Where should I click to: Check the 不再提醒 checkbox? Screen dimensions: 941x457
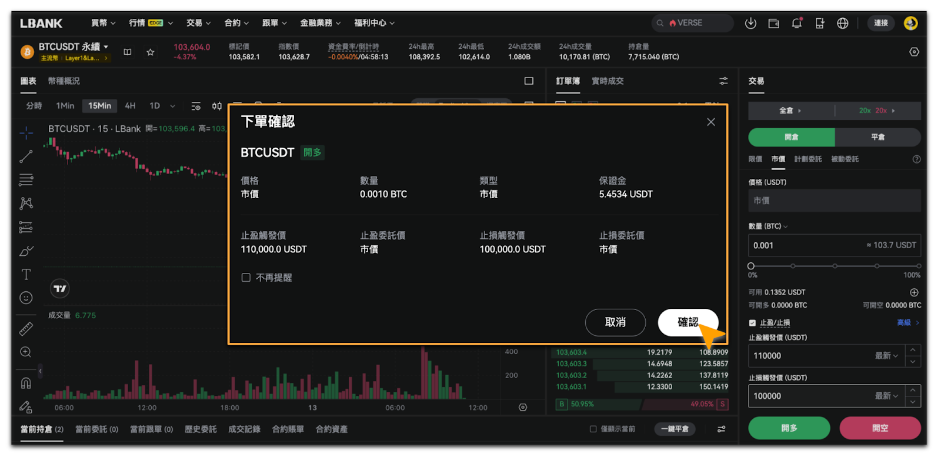coord(246,278)
